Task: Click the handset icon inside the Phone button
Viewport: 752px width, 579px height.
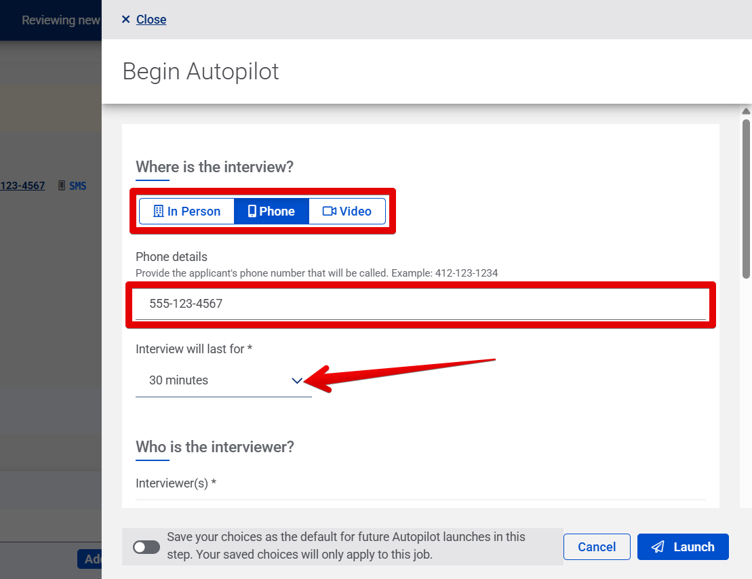Action: pyautogui.click(x=252, y=211)
